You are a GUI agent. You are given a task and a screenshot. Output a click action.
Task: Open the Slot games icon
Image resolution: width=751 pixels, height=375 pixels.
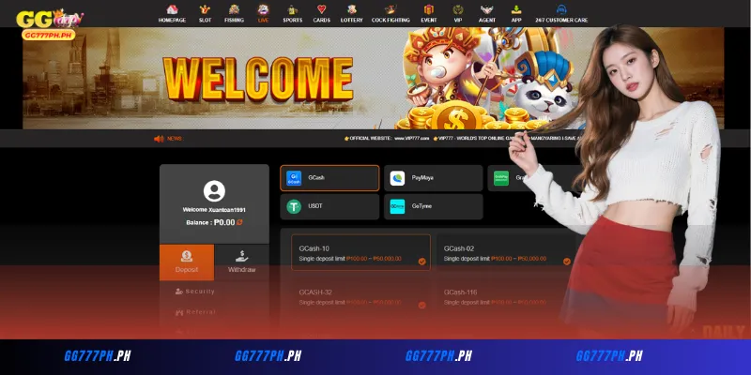pyautogui.click(x=205, y=9)
